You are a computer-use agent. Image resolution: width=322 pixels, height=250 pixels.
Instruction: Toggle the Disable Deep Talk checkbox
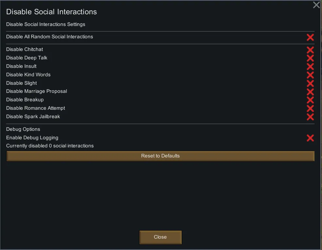click(x=310, y=58)
